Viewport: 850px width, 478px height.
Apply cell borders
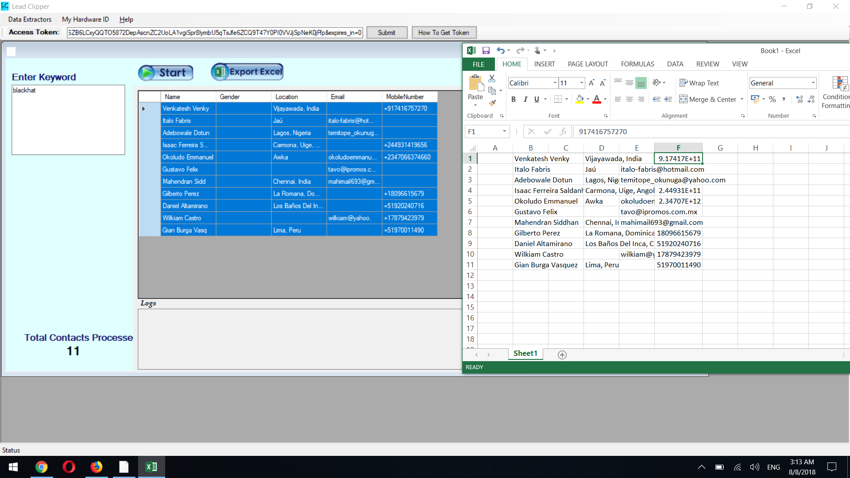[558, 99]
